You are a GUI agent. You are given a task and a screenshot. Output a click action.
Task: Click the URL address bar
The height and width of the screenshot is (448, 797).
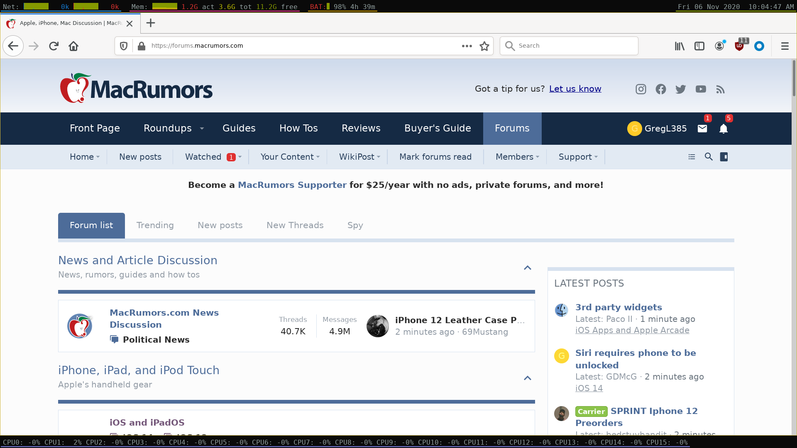pos(303,46)
